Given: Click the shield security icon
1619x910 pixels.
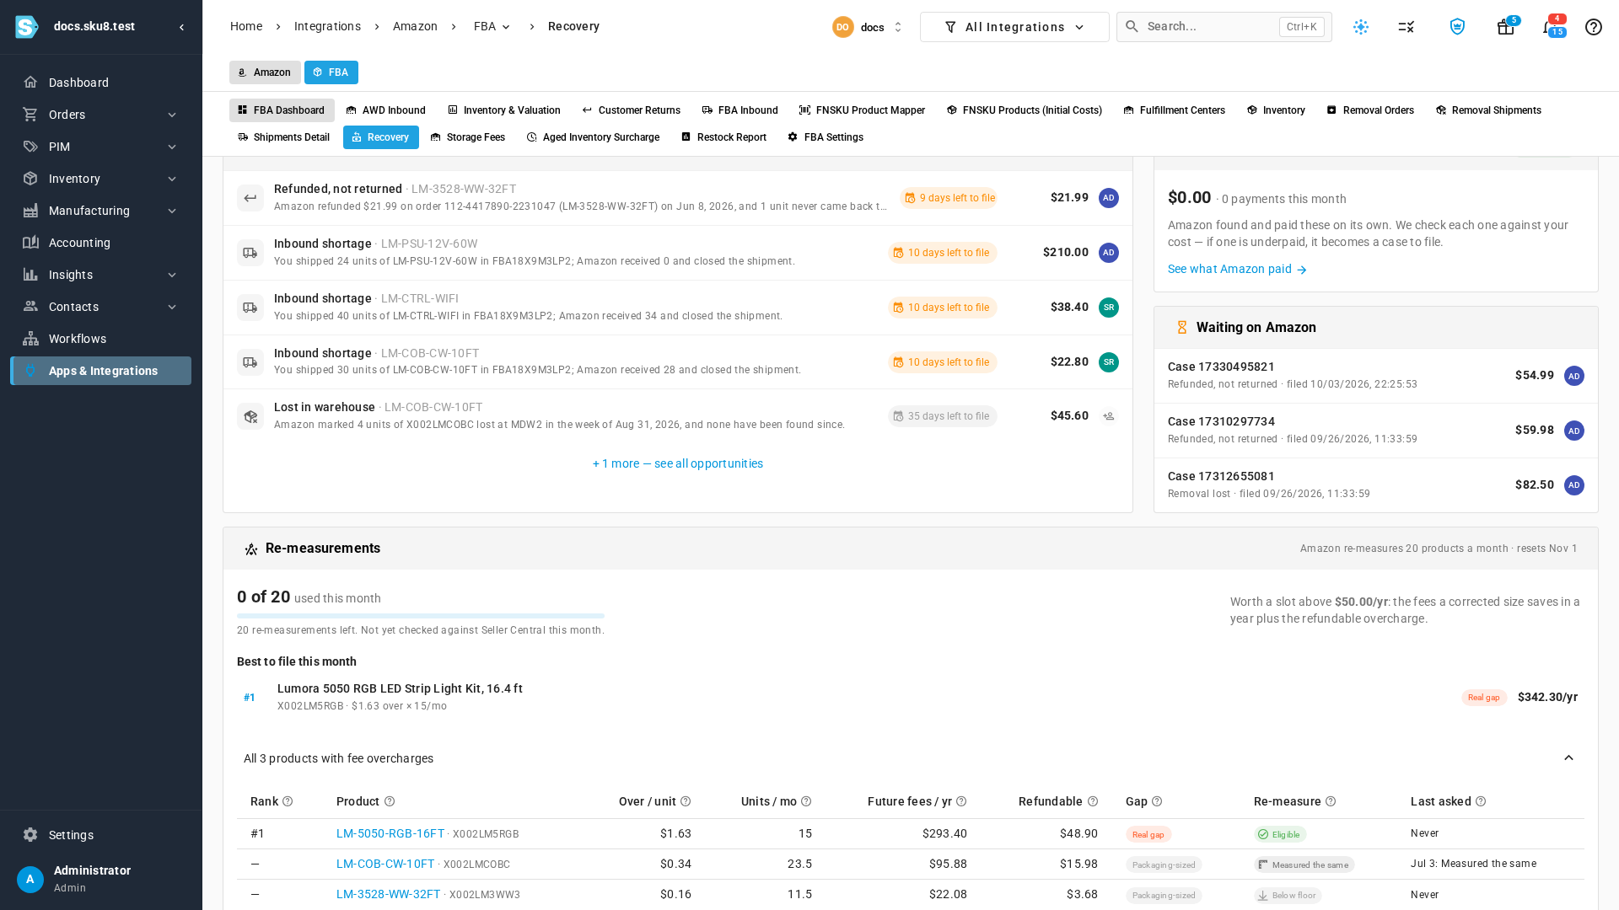Looking at the screenshot, I should [1457, 27].
